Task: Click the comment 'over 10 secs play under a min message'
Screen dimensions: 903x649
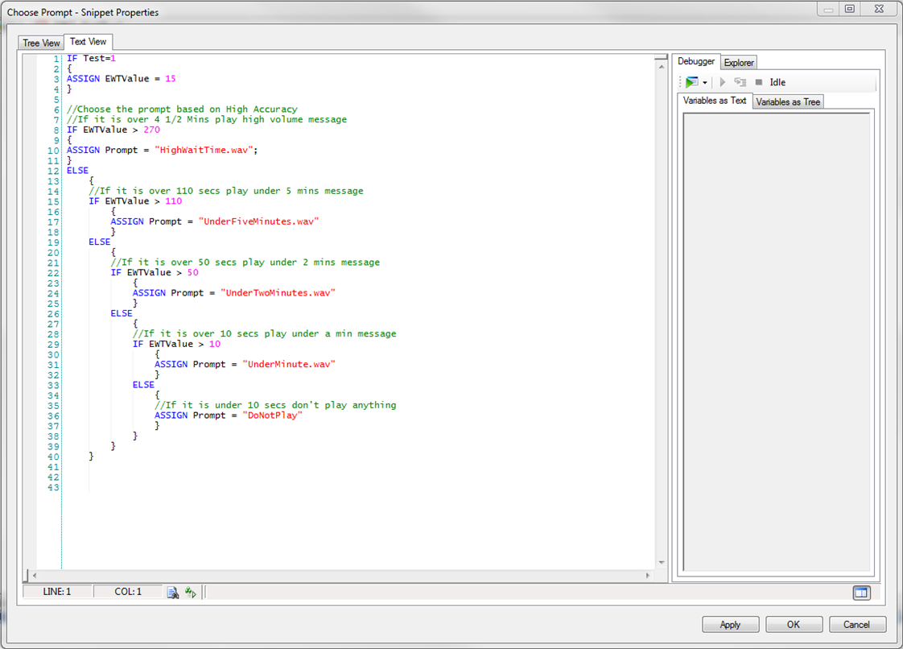Action: coord(264,333)
